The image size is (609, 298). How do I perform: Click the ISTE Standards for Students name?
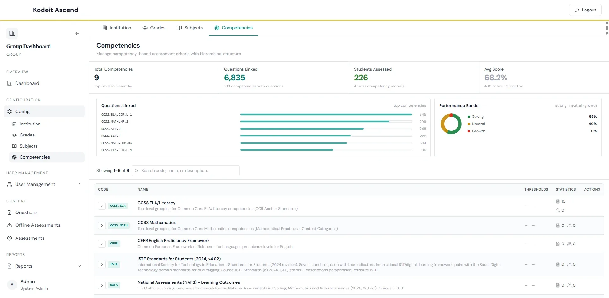click(179, 259)
